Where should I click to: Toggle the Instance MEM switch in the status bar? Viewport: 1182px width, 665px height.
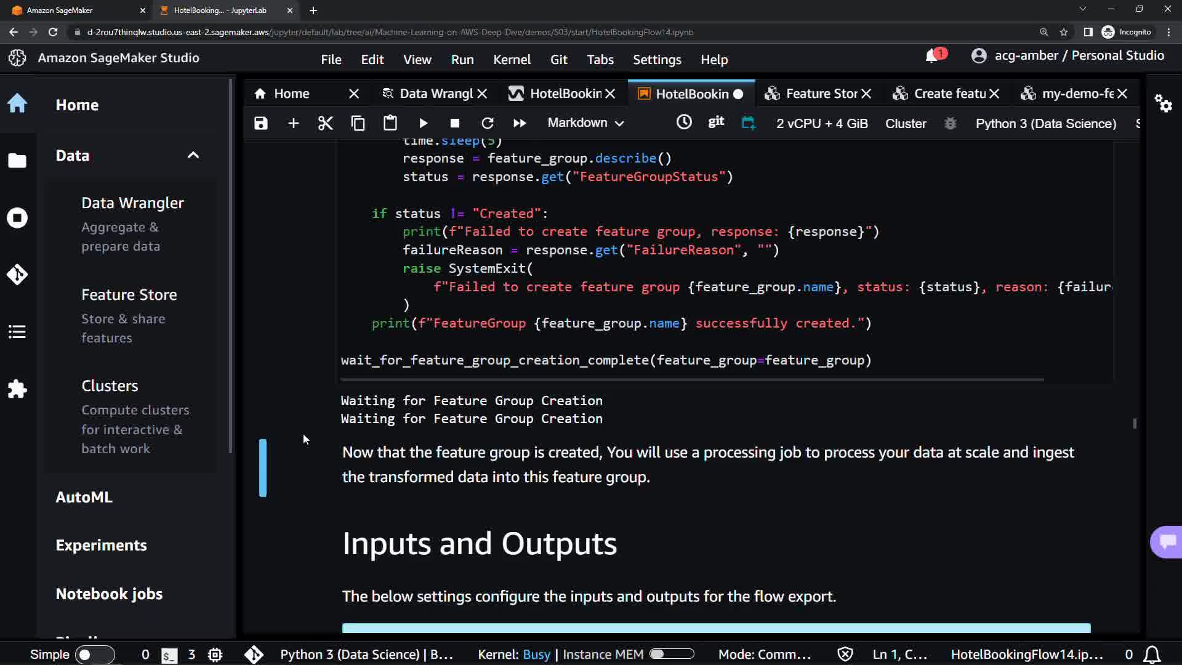pyautogui.click(x=672, y=654)
